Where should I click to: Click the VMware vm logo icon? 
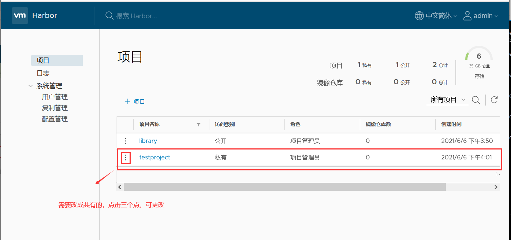point(20,16)
